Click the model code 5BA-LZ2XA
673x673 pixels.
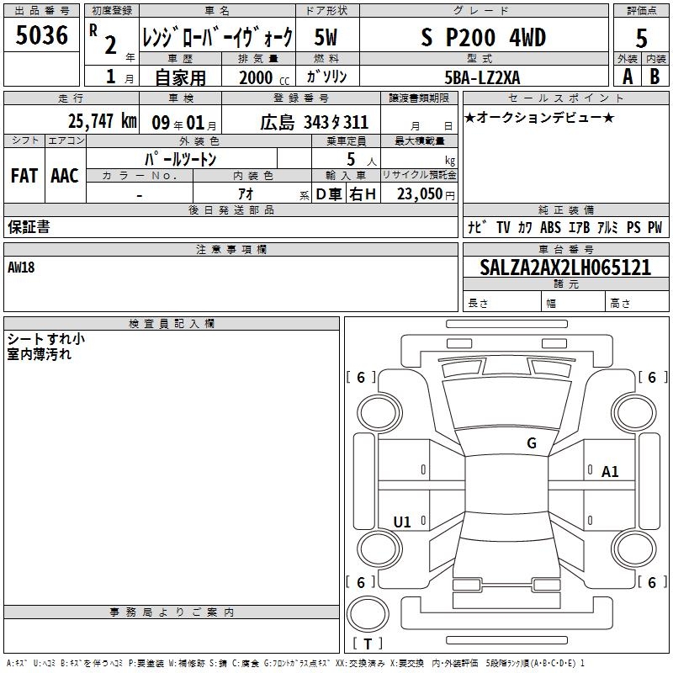point(482,77)
